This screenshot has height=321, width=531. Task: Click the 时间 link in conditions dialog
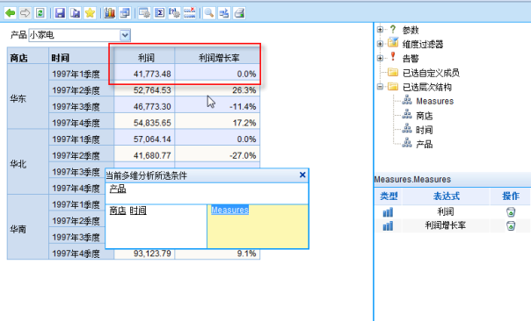coord(138,210)
